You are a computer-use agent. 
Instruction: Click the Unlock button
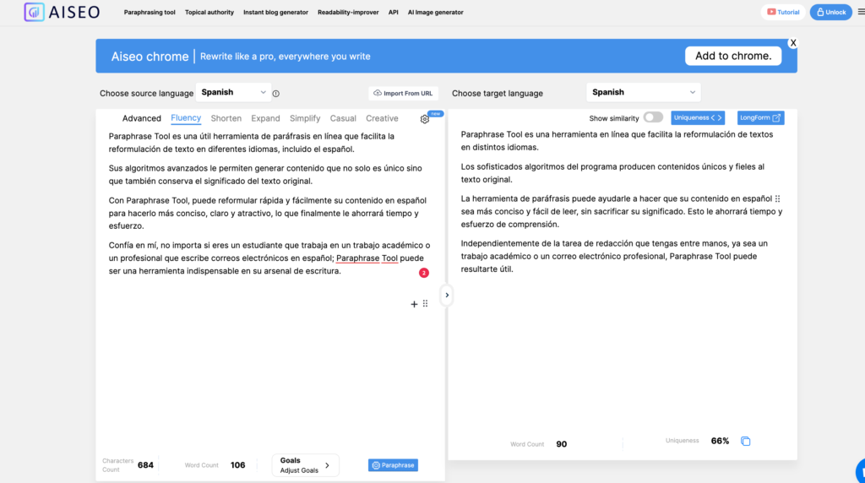pyautogui.click(x=831, y=12)
